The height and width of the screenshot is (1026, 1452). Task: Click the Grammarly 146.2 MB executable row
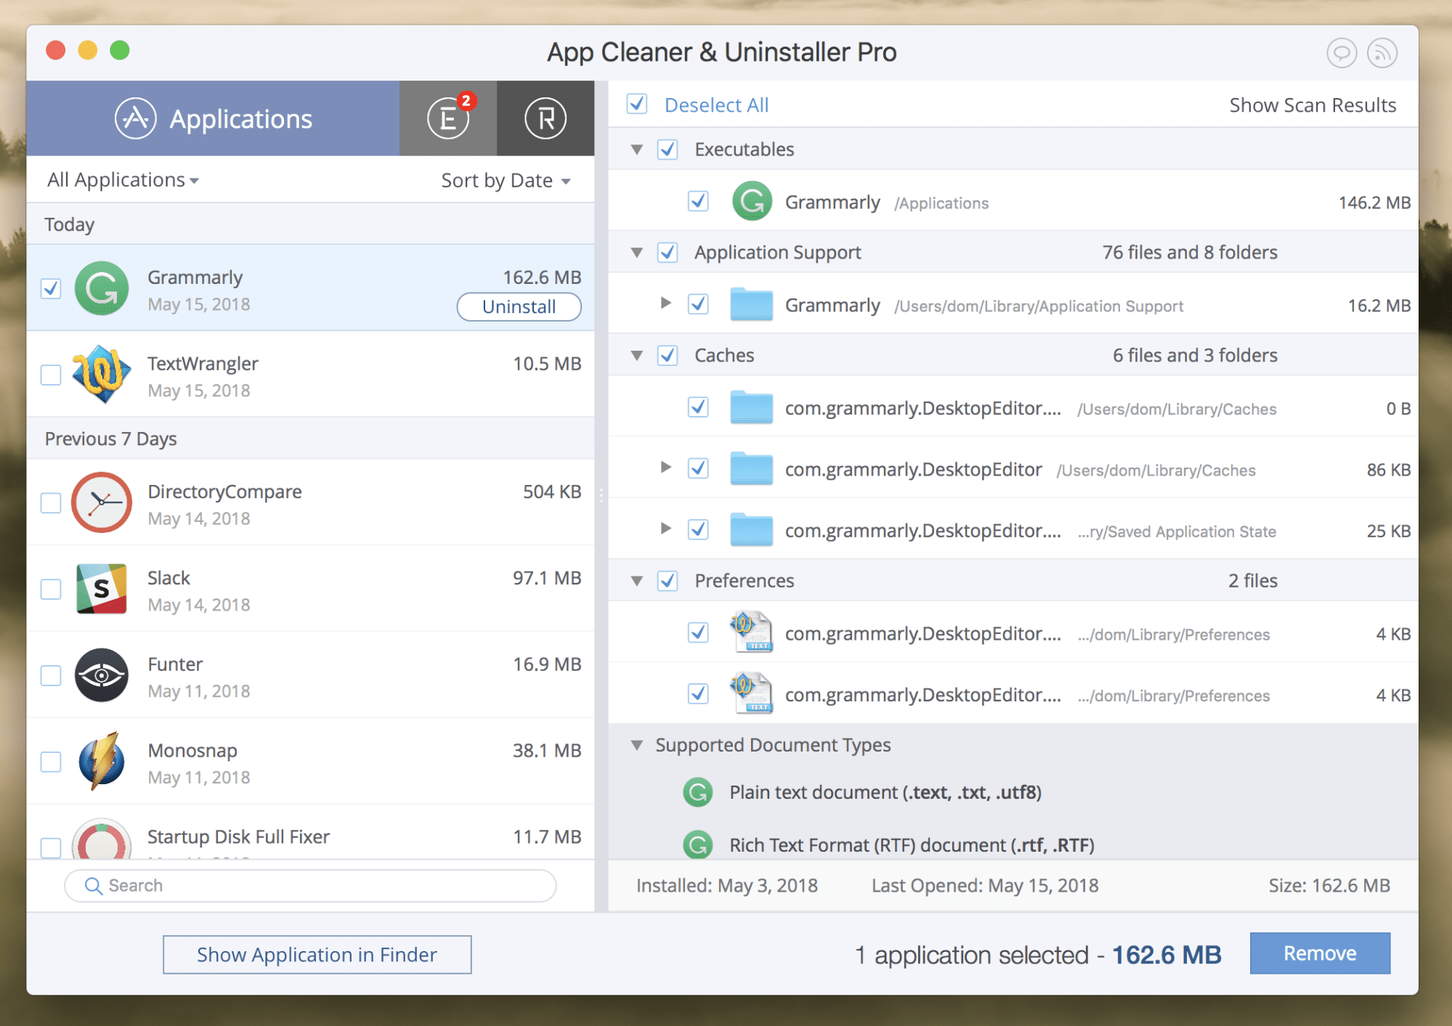tap(1013, 201)
